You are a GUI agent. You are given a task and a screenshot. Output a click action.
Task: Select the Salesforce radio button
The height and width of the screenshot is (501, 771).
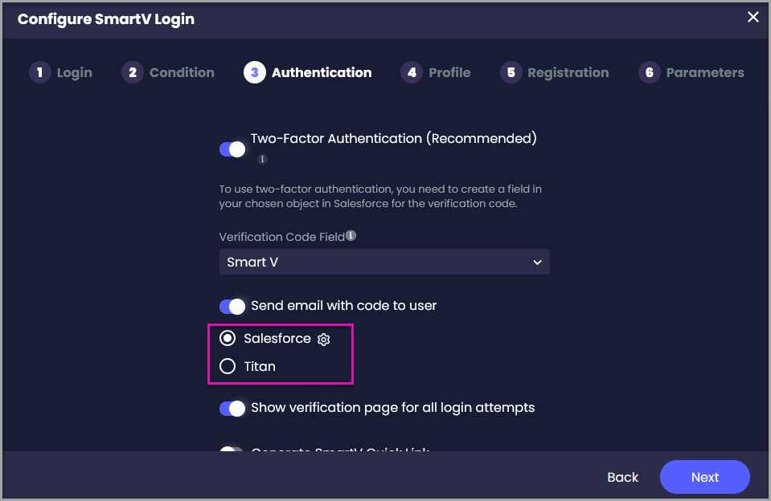[228, 338]
